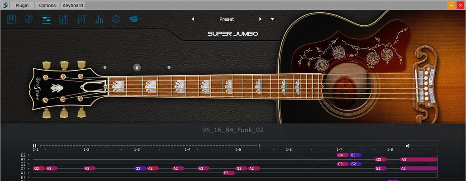Click the capo position indicator showing 0
The height and width of the screenshot is (181, 466).
tap(137, 67)
